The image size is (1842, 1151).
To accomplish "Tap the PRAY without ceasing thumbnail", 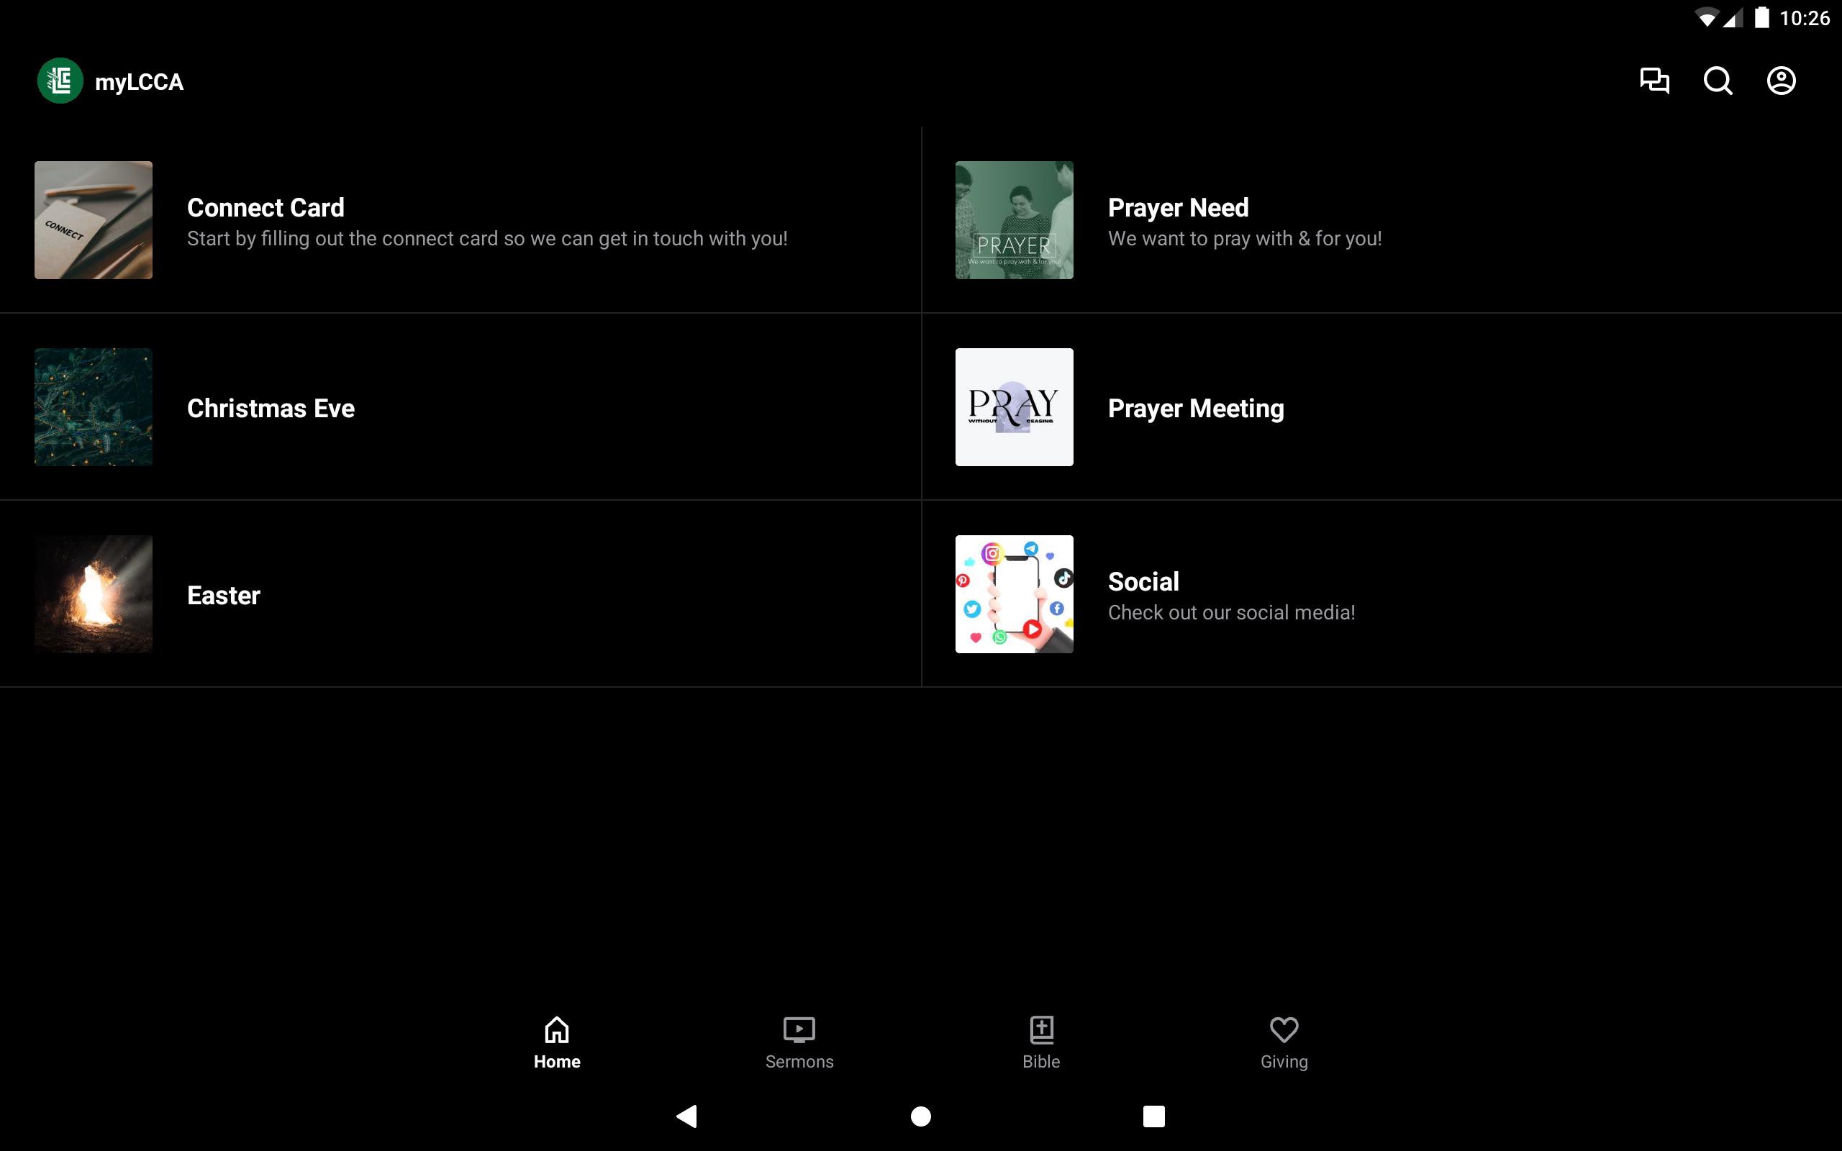I will click(x=1014, y=407).
